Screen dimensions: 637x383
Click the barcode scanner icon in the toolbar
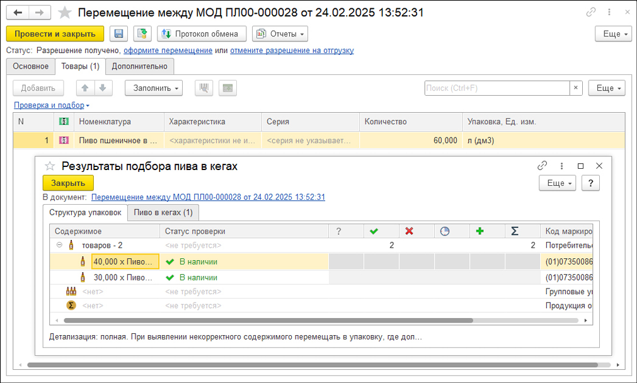[x=204, y=88]
